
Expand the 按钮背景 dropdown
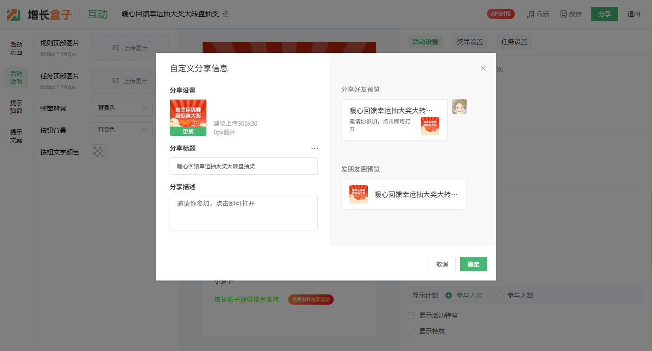pyautogui.click(x=122, y=130)
